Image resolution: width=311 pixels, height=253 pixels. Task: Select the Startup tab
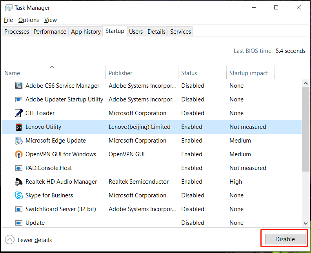(115, 31)
